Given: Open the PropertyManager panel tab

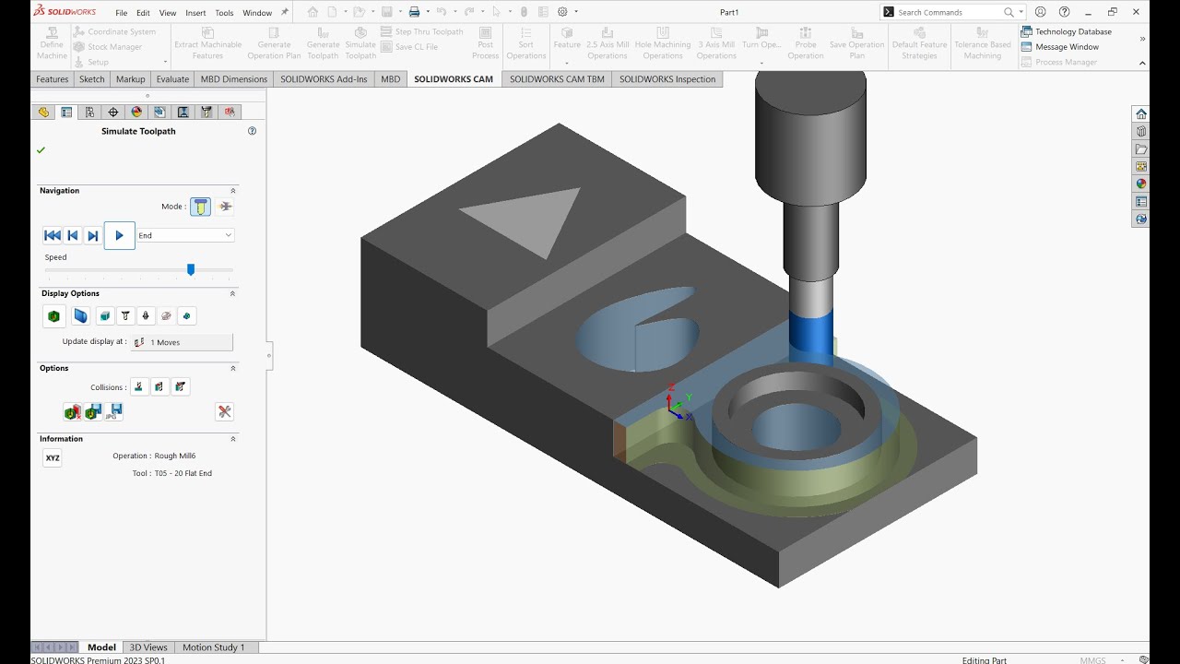Looking at the screenshot, I should 66,112.
